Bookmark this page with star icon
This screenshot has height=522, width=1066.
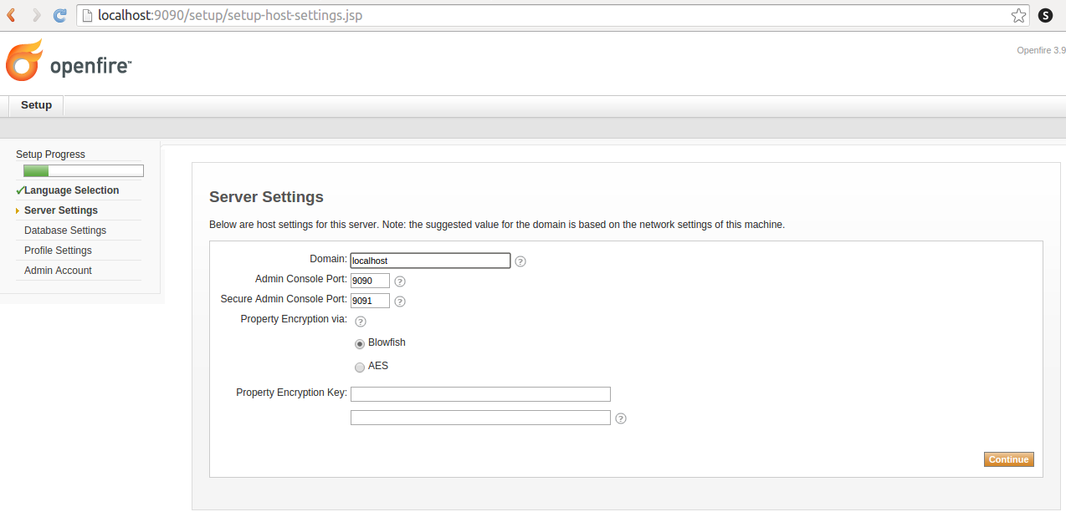pyautogui.click(x=1018, y=15)
